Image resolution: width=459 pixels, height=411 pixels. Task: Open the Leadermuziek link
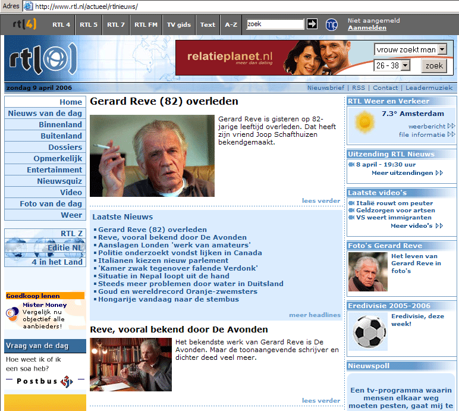(x=429, y=87)
